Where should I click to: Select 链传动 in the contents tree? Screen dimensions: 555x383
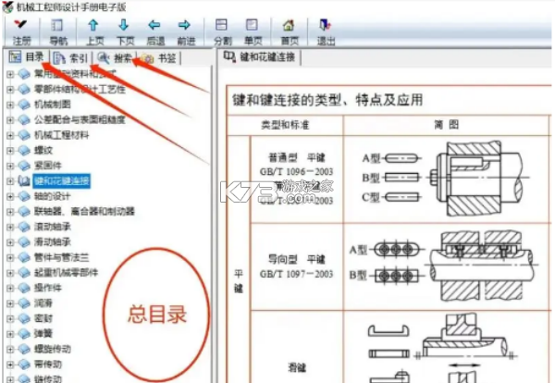click(x=48, y=378)
